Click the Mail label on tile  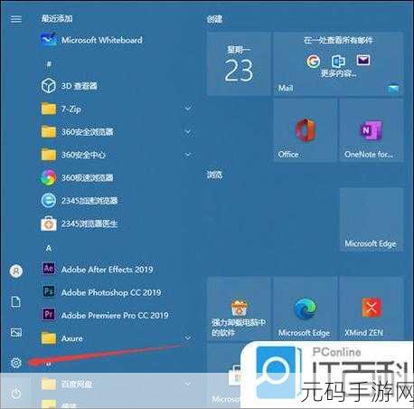[x=286, y=88]
